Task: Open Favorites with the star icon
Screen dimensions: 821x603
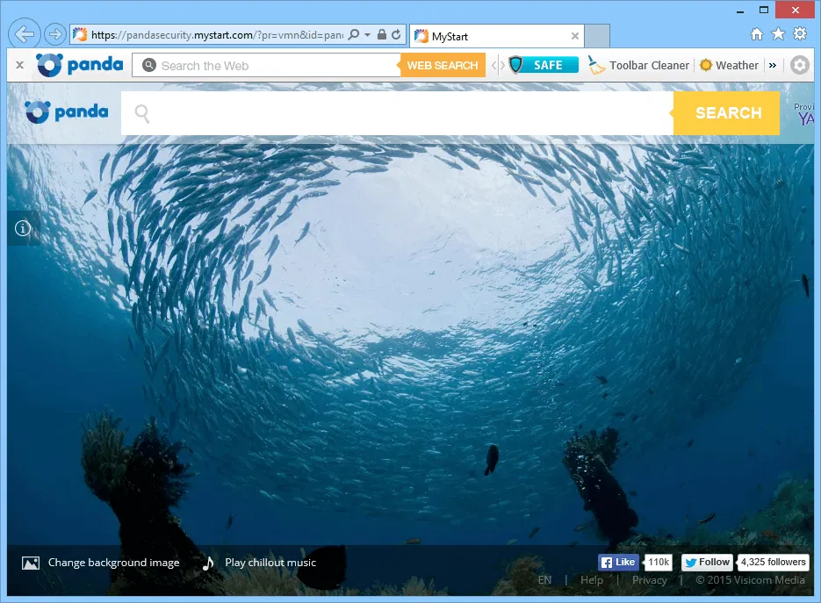Action: (778, 33)
